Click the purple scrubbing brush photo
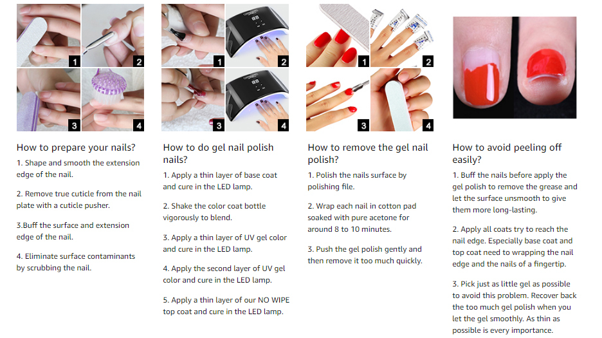The width and height of the screenshot is (602, 338). 113,100
